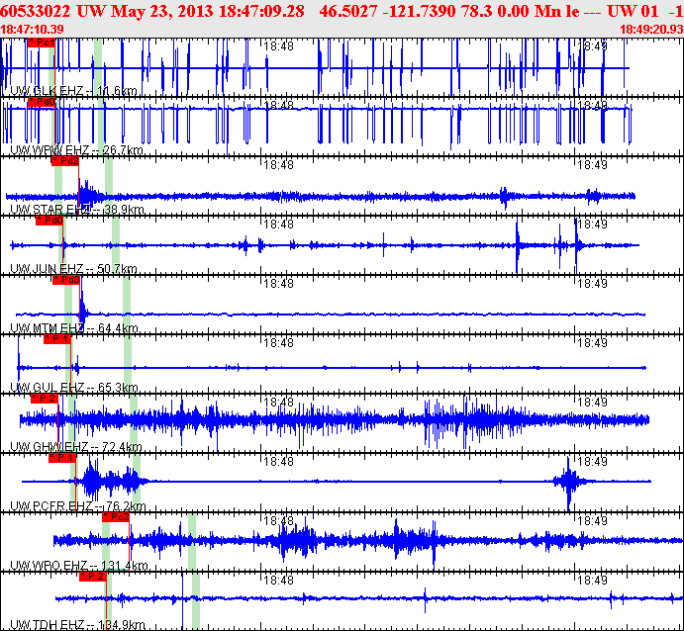Screen dimensions: 684x631
Task: Select the P 1 pick flag on GUL trace
Action: click(57, 339)
